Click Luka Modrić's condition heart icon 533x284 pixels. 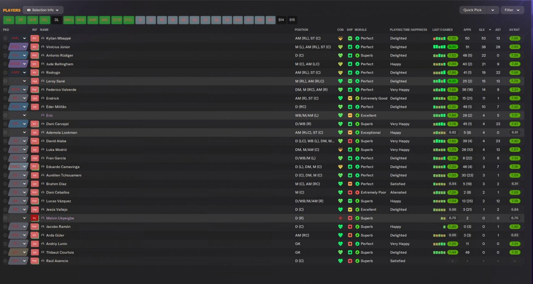tap(340, 150)
